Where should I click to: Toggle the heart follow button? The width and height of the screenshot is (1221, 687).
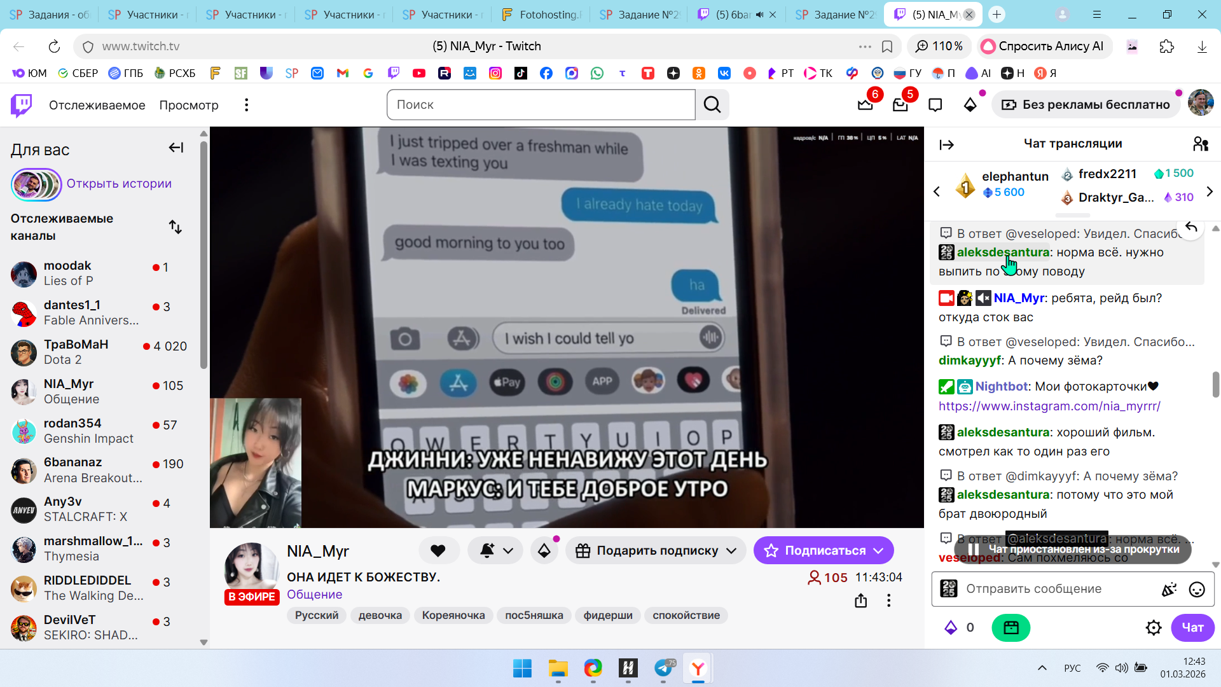[x=438, y=551]
